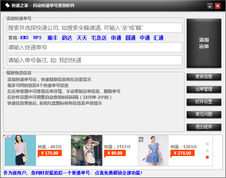Open the blue lace dress thumbnail

coord(153,150)
